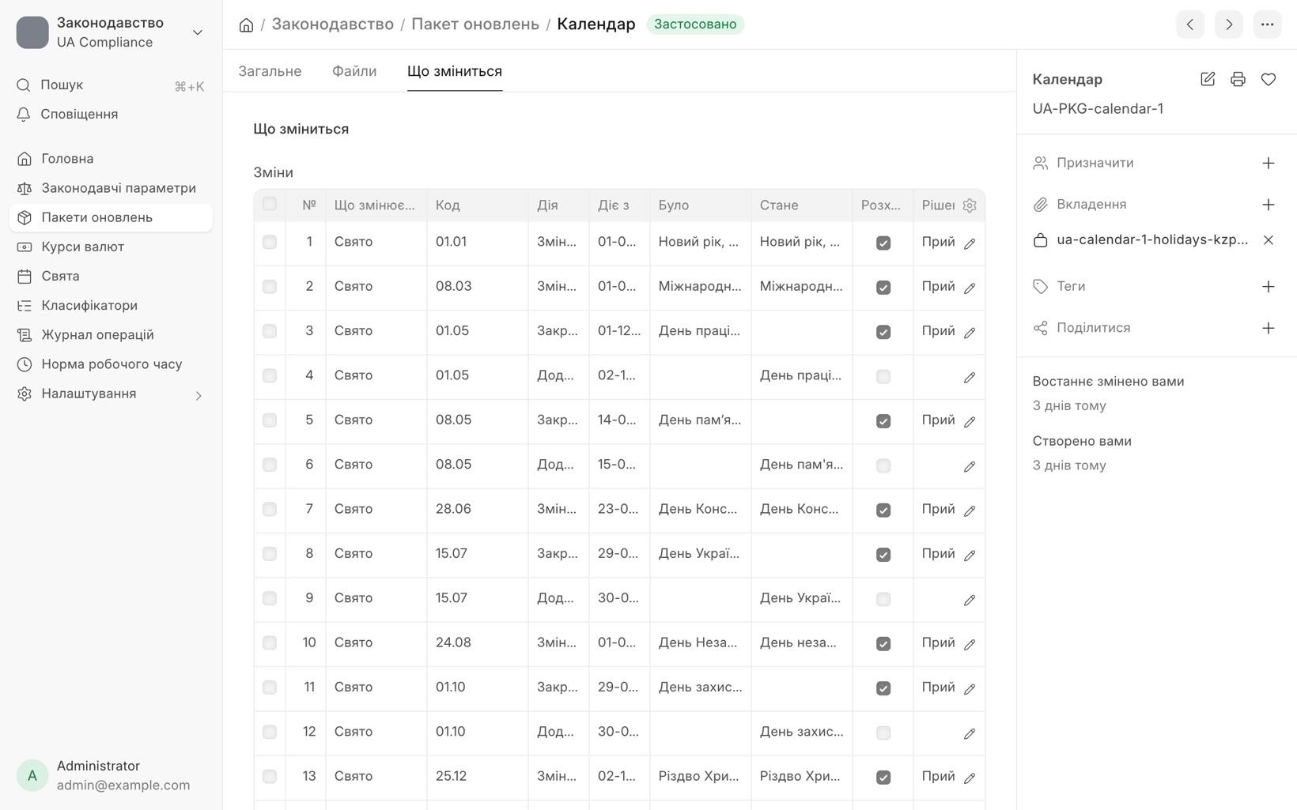Click the Свята sidebar item
Image resolution: width=1297 pixels, height=810 pixels.
[x=111, y=277]
